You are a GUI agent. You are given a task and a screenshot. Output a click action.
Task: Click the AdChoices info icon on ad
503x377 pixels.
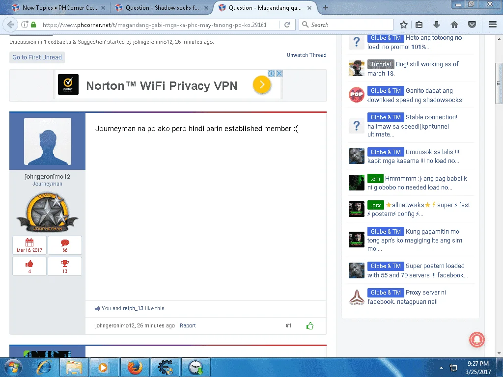point(271,74)
